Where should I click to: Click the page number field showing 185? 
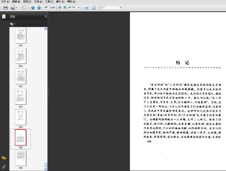pos(46,8)
